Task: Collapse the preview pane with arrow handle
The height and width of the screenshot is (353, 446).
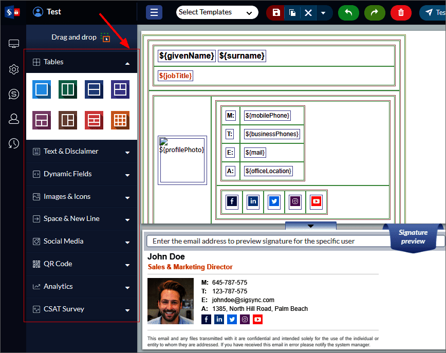Action: point(310,226)
